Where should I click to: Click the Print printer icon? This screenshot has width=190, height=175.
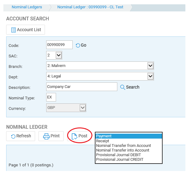[46, 136]
